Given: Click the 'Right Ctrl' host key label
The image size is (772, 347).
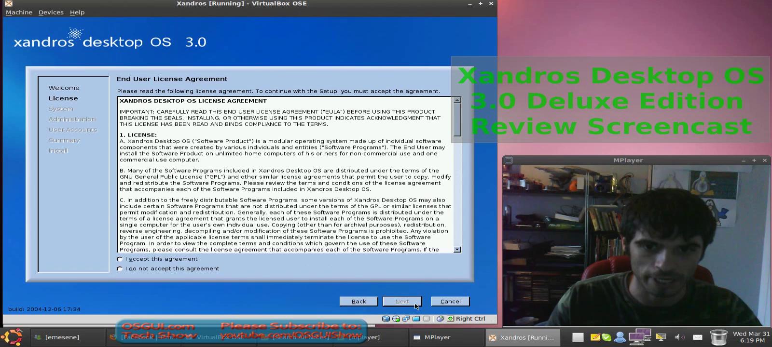Looking at the screenshot, I should [x=470, y=319].
